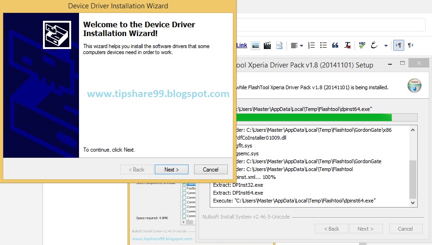Click the Device Driver Wizard hardware icon
This screenshot has height=245, width=432.
(57, 35)
